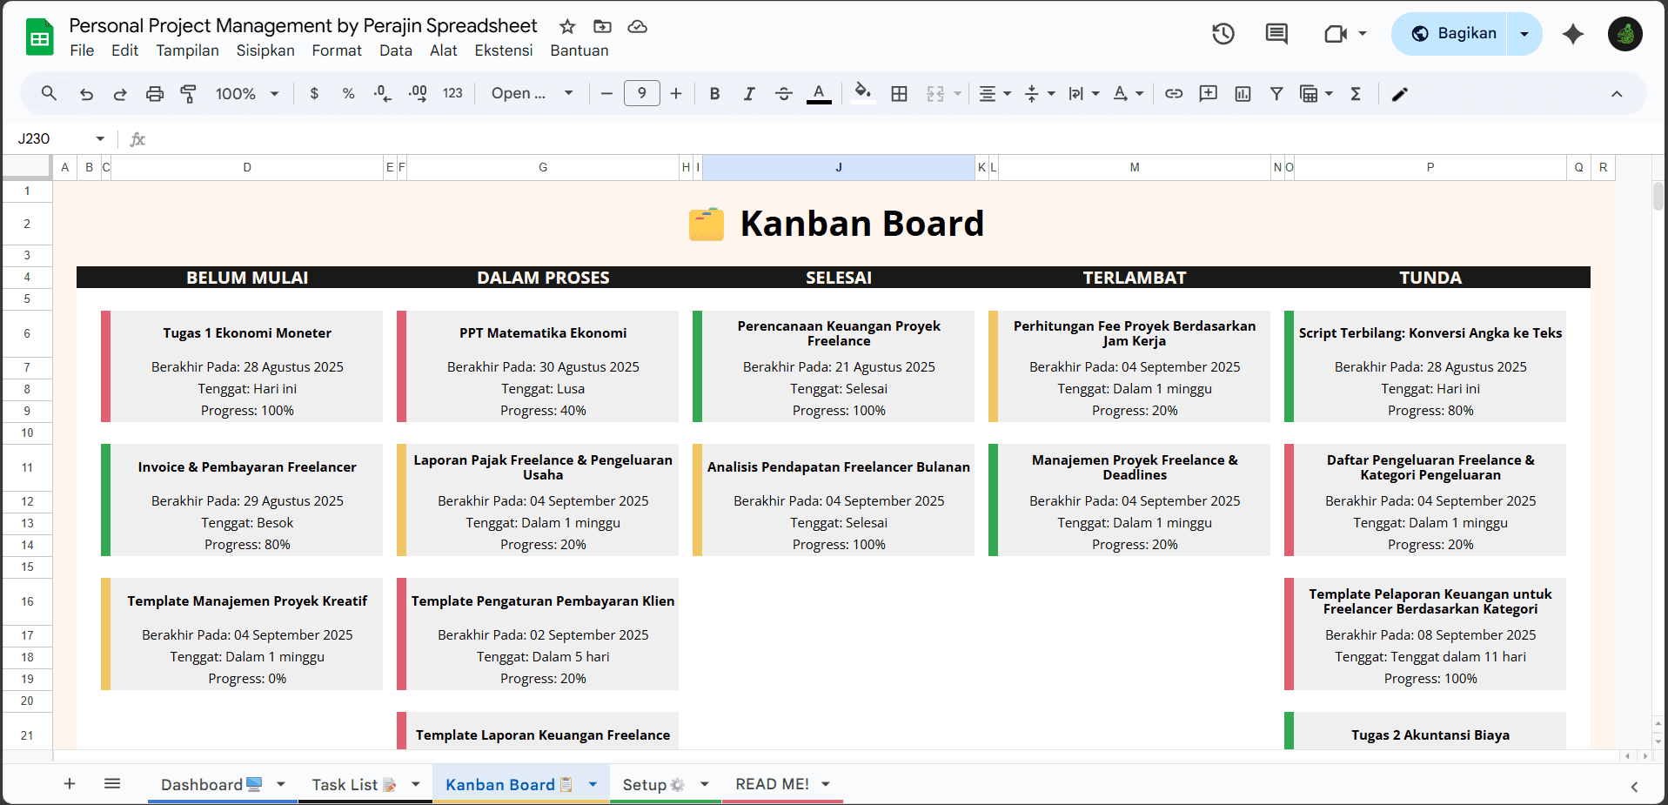Click the font size field
1668x805 pixels.
click(x=642, y=93)
